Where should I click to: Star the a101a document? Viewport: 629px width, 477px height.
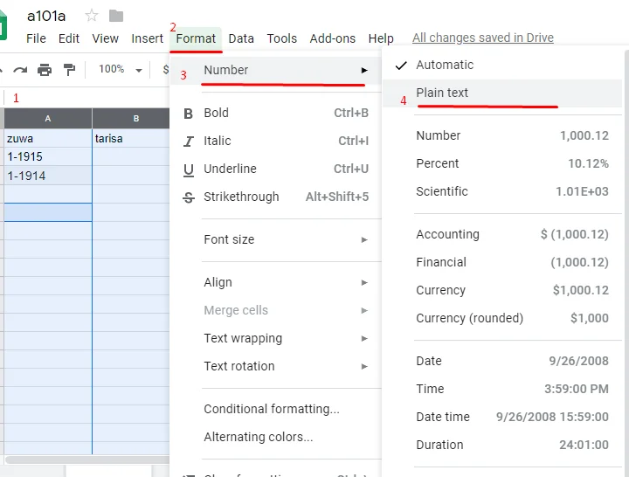pos(92,16)
